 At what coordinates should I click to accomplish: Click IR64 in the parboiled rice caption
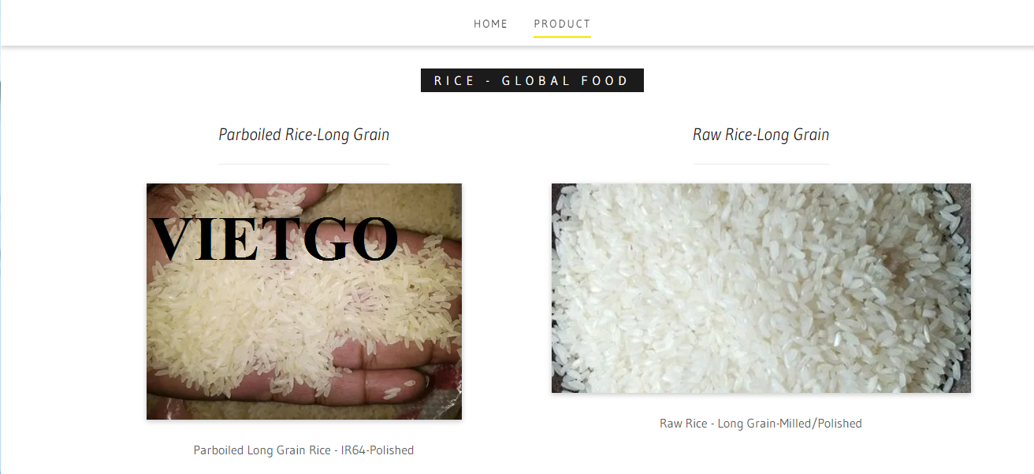(x=354, y=450)
